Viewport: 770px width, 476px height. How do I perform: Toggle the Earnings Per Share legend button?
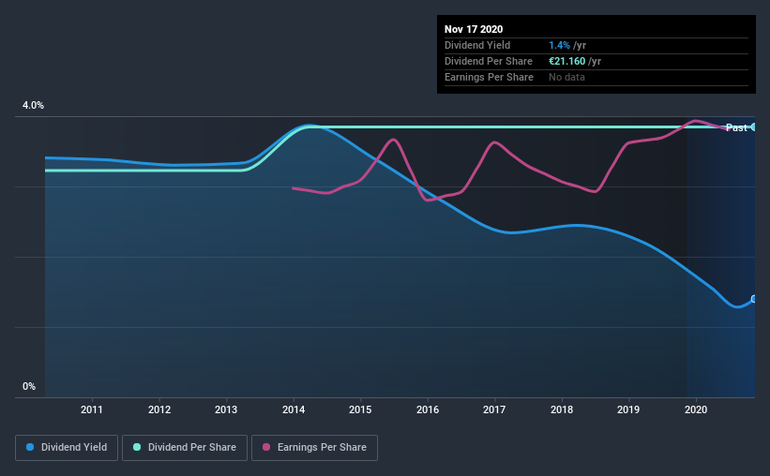coord(314,448)
